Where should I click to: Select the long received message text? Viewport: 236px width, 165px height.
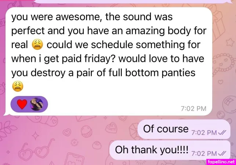[109, 52]
